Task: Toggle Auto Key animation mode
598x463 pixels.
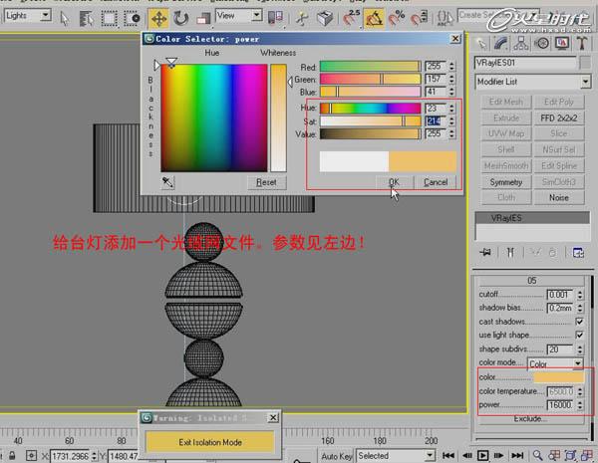Action: [337, 456]
